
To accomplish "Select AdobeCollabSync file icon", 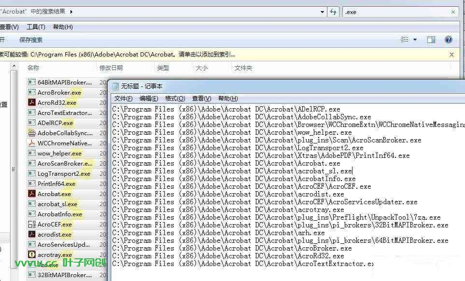I will [x=31, y=133].
